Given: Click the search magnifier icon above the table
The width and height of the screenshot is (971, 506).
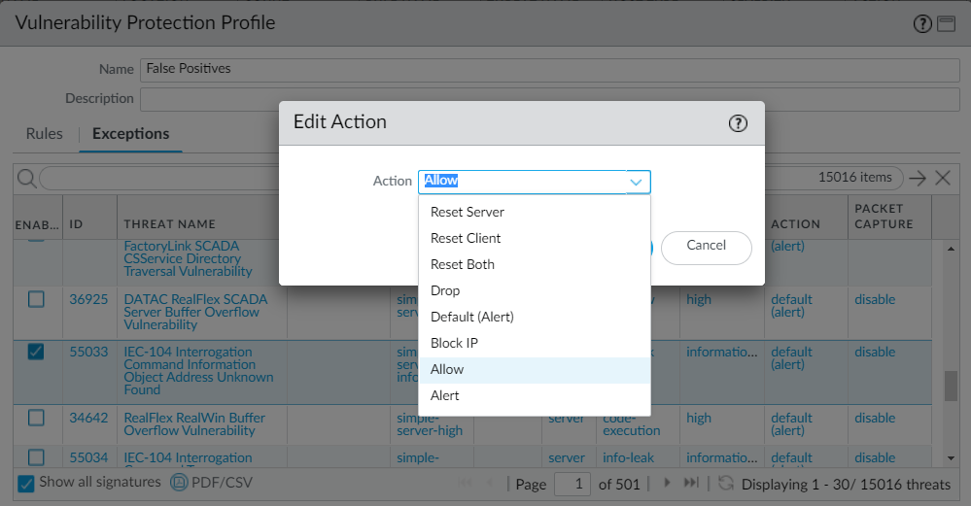Looking at the screenshot, I should (x=26, y=178).
